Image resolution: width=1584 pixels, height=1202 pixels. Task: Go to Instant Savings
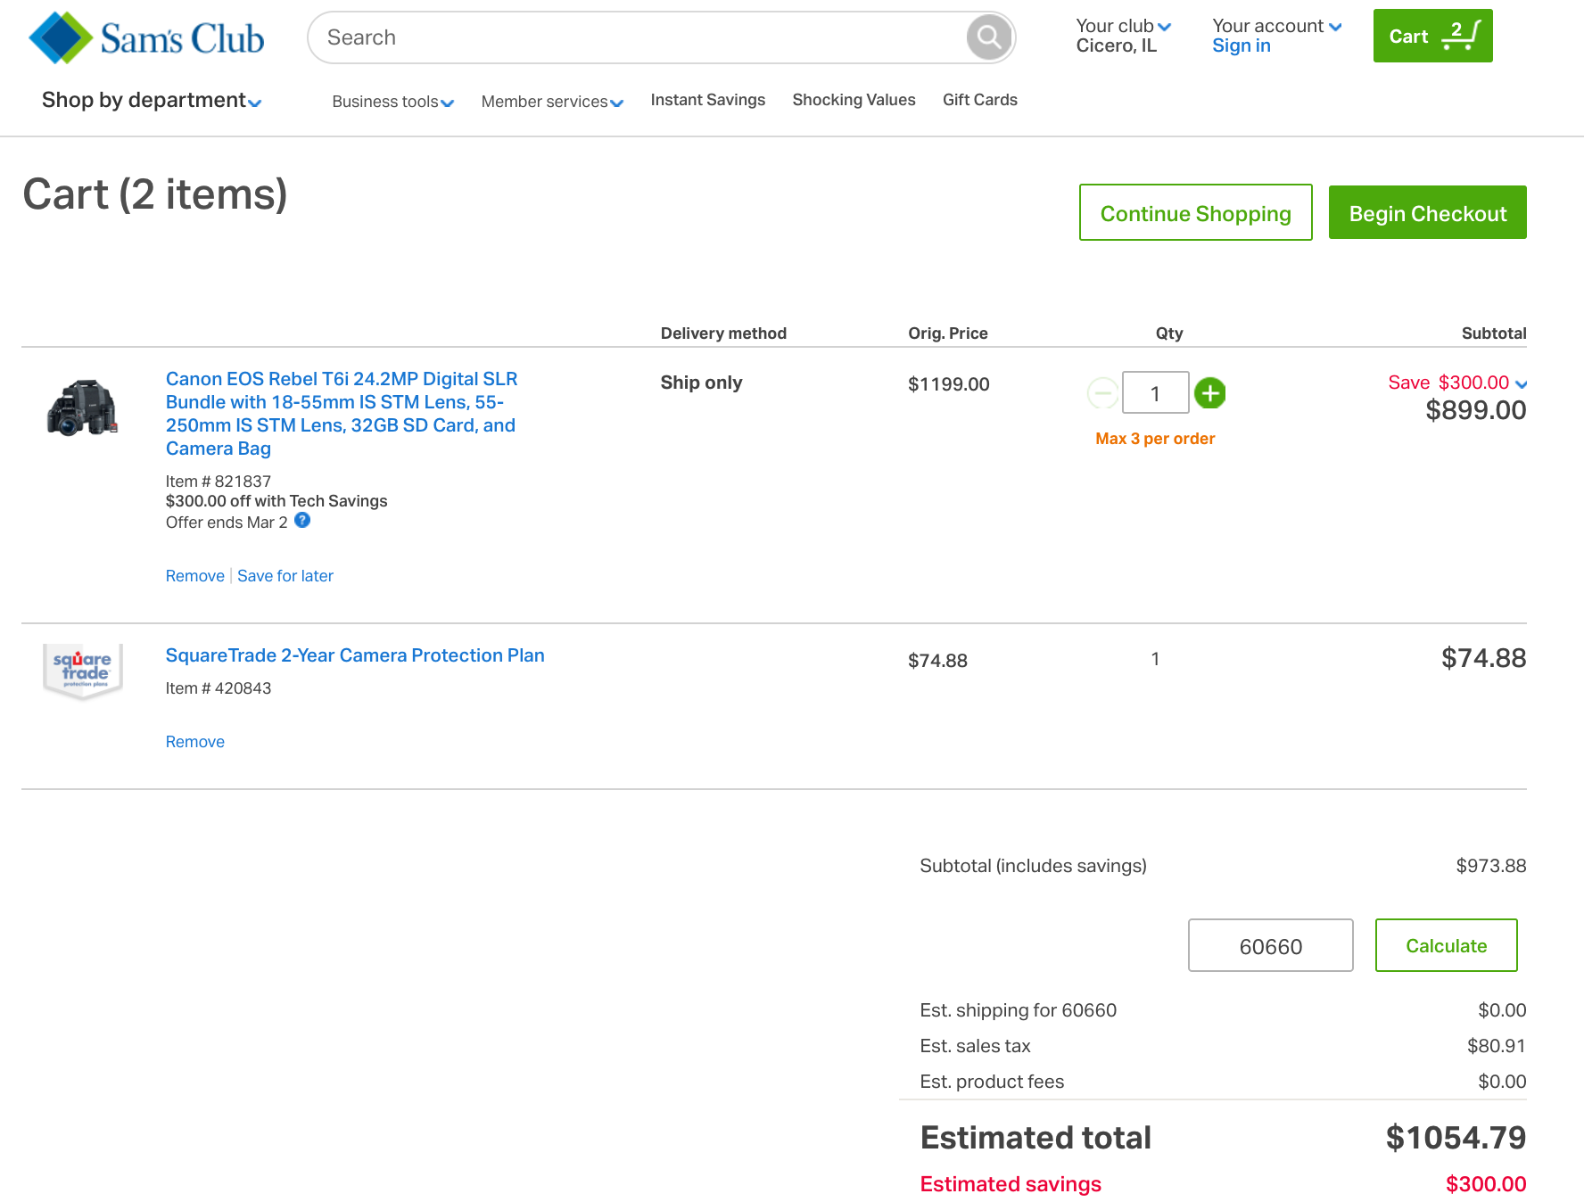[x=707, y=100]
